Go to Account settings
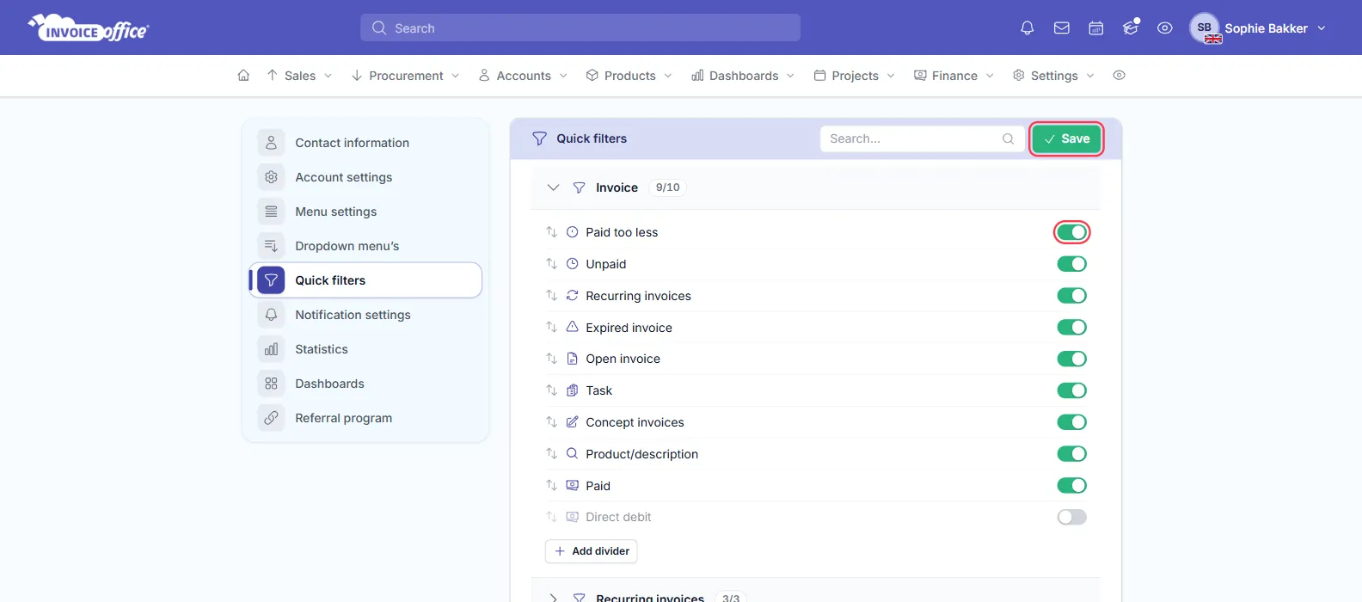The height and width of the screenshot is (602, 1362). point(365,177)
